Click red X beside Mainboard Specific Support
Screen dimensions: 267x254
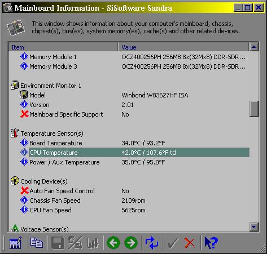pyautogui.click(x=24, y=114)
